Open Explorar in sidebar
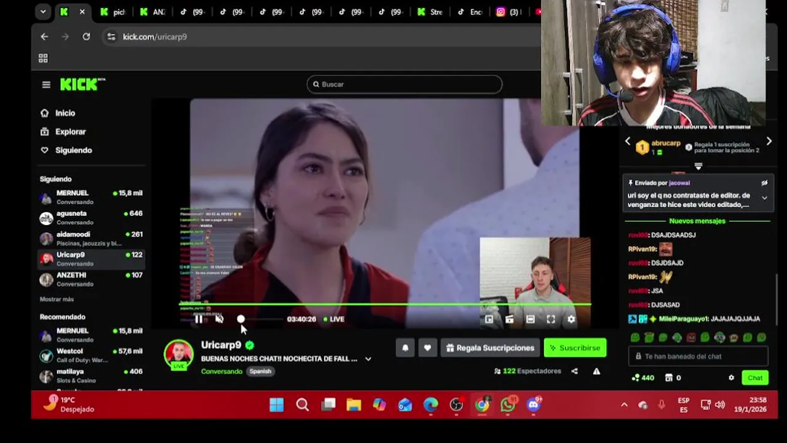Screen dimensions: 787x443 pyautogui.click(x=63, y=132)
